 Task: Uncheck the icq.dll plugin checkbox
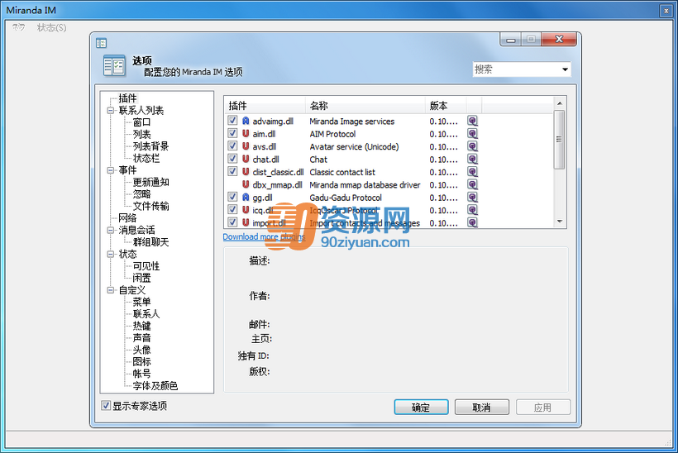pos(232,210)
